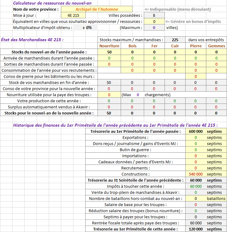The image size is (227, 232).
Task: Select Arrivée de marchandises Bois cell
Action: pyautogui.click(x=132, y=58)
